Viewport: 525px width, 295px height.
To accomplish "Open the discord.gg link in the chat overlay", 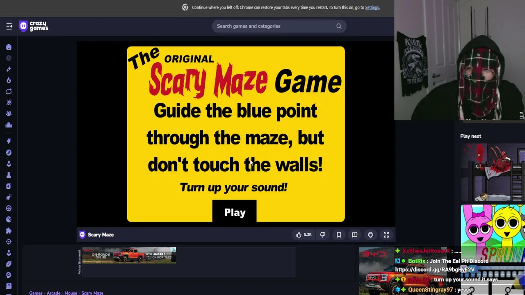I will pos(435,270).
